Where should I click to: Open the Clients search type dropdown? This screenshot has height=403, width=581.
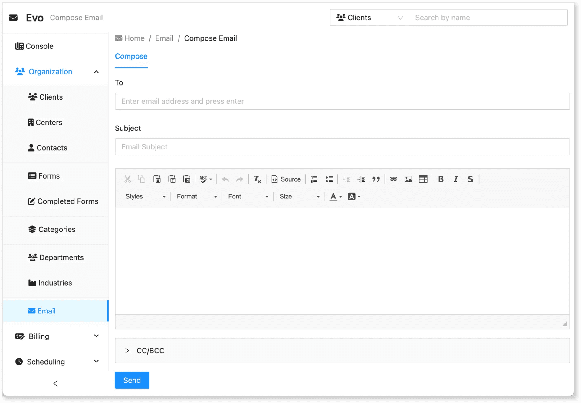(369, 18)
